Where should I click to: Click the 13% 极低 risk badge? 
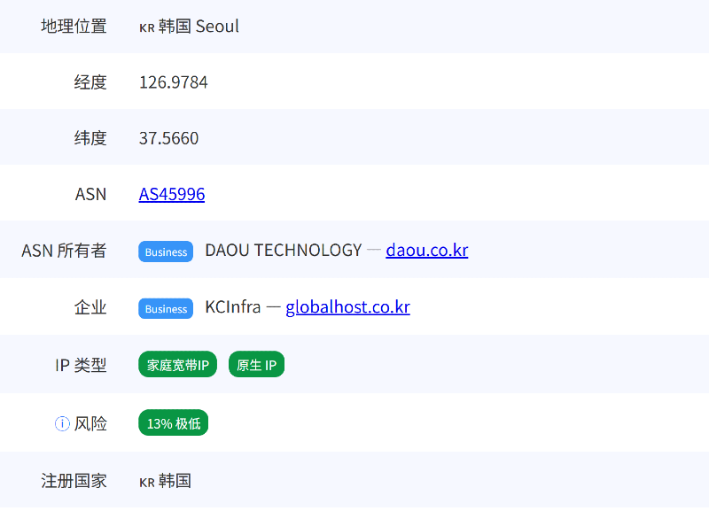click(x=174, y=423)
